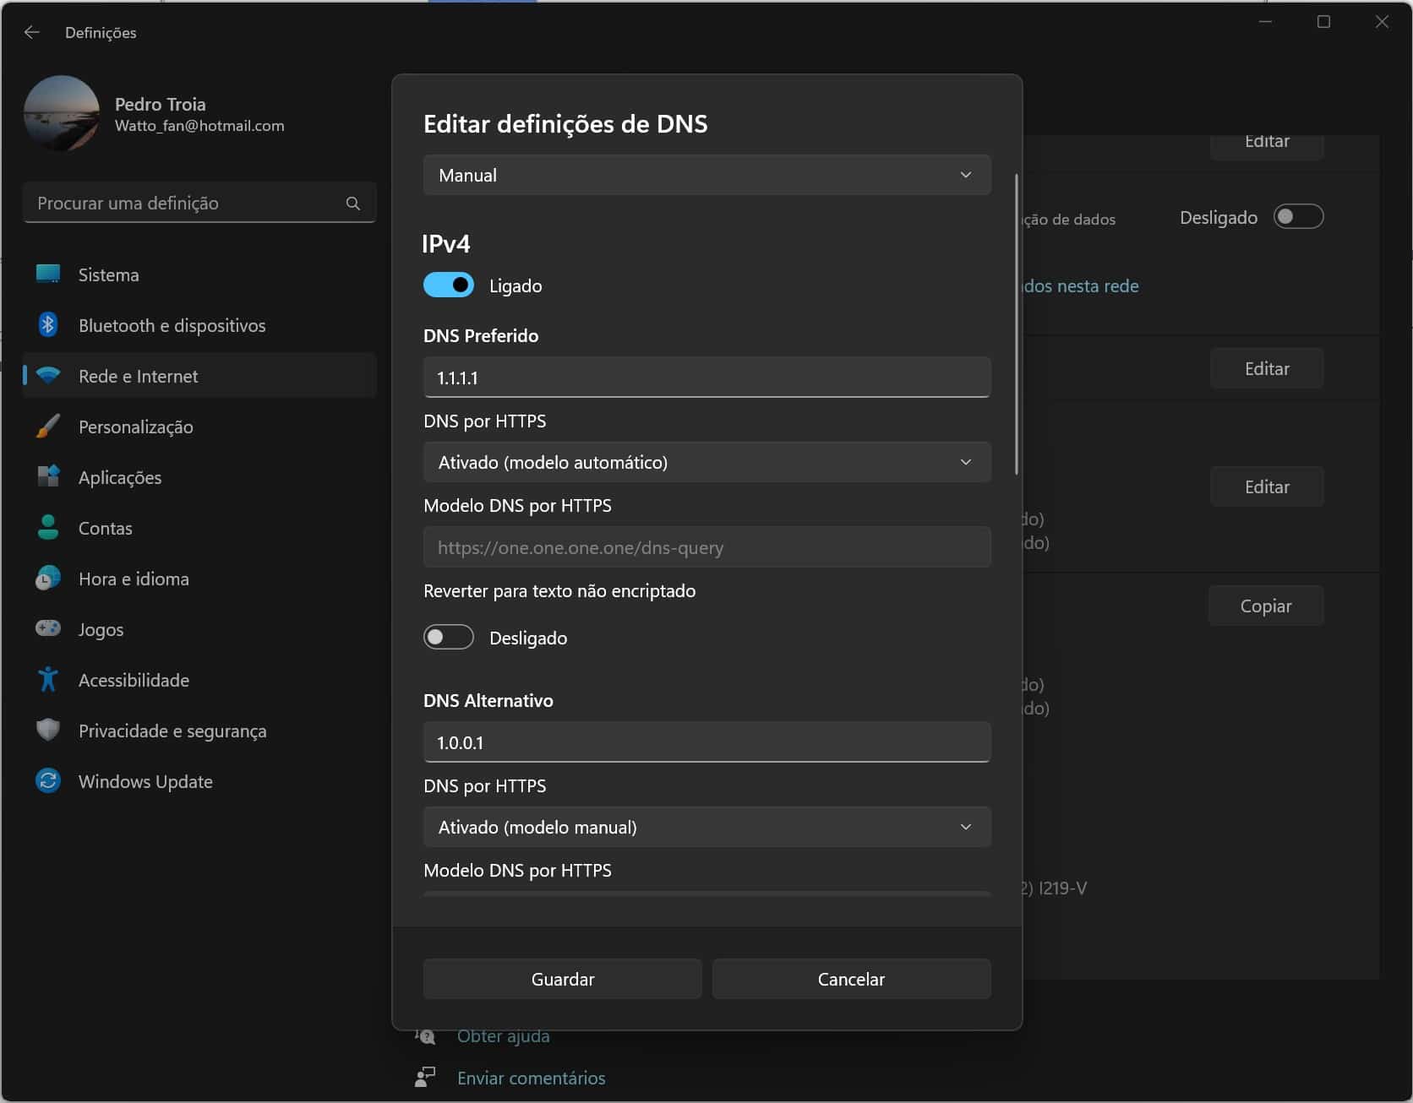Turn off the IPv4 Ligado toggle
1413x1103 pixels.
click(x=448, y=285)
